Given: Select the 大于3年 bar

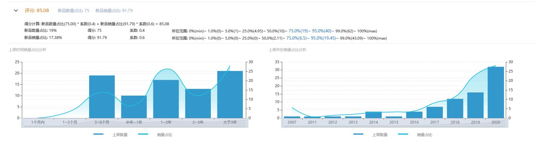Looking at the screenshot, I should [x=230, y=95].
